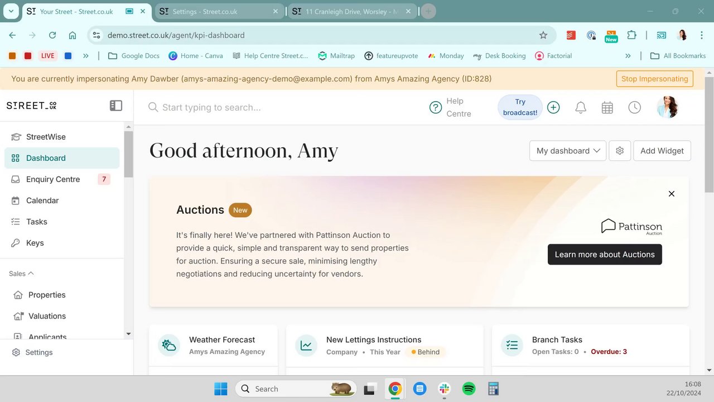Open the Home - Canva bookmark
This screenshot has height=402, width=714.
pos(196,56)
